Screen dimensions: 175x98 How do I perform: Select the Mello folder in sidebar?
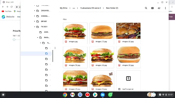pos(45,38)
